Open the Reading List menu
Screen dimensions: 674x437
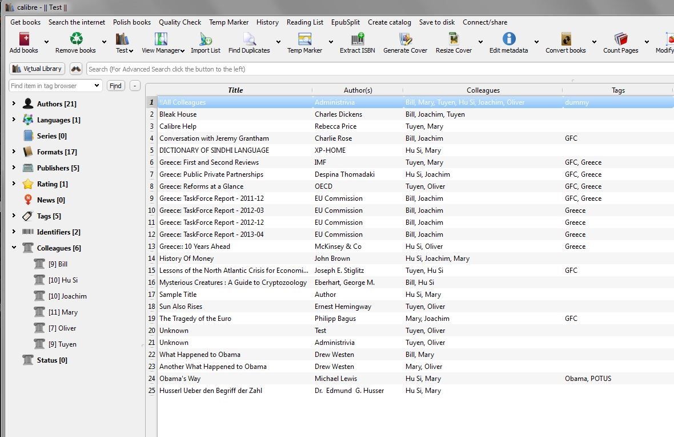[x=305, y=22]
